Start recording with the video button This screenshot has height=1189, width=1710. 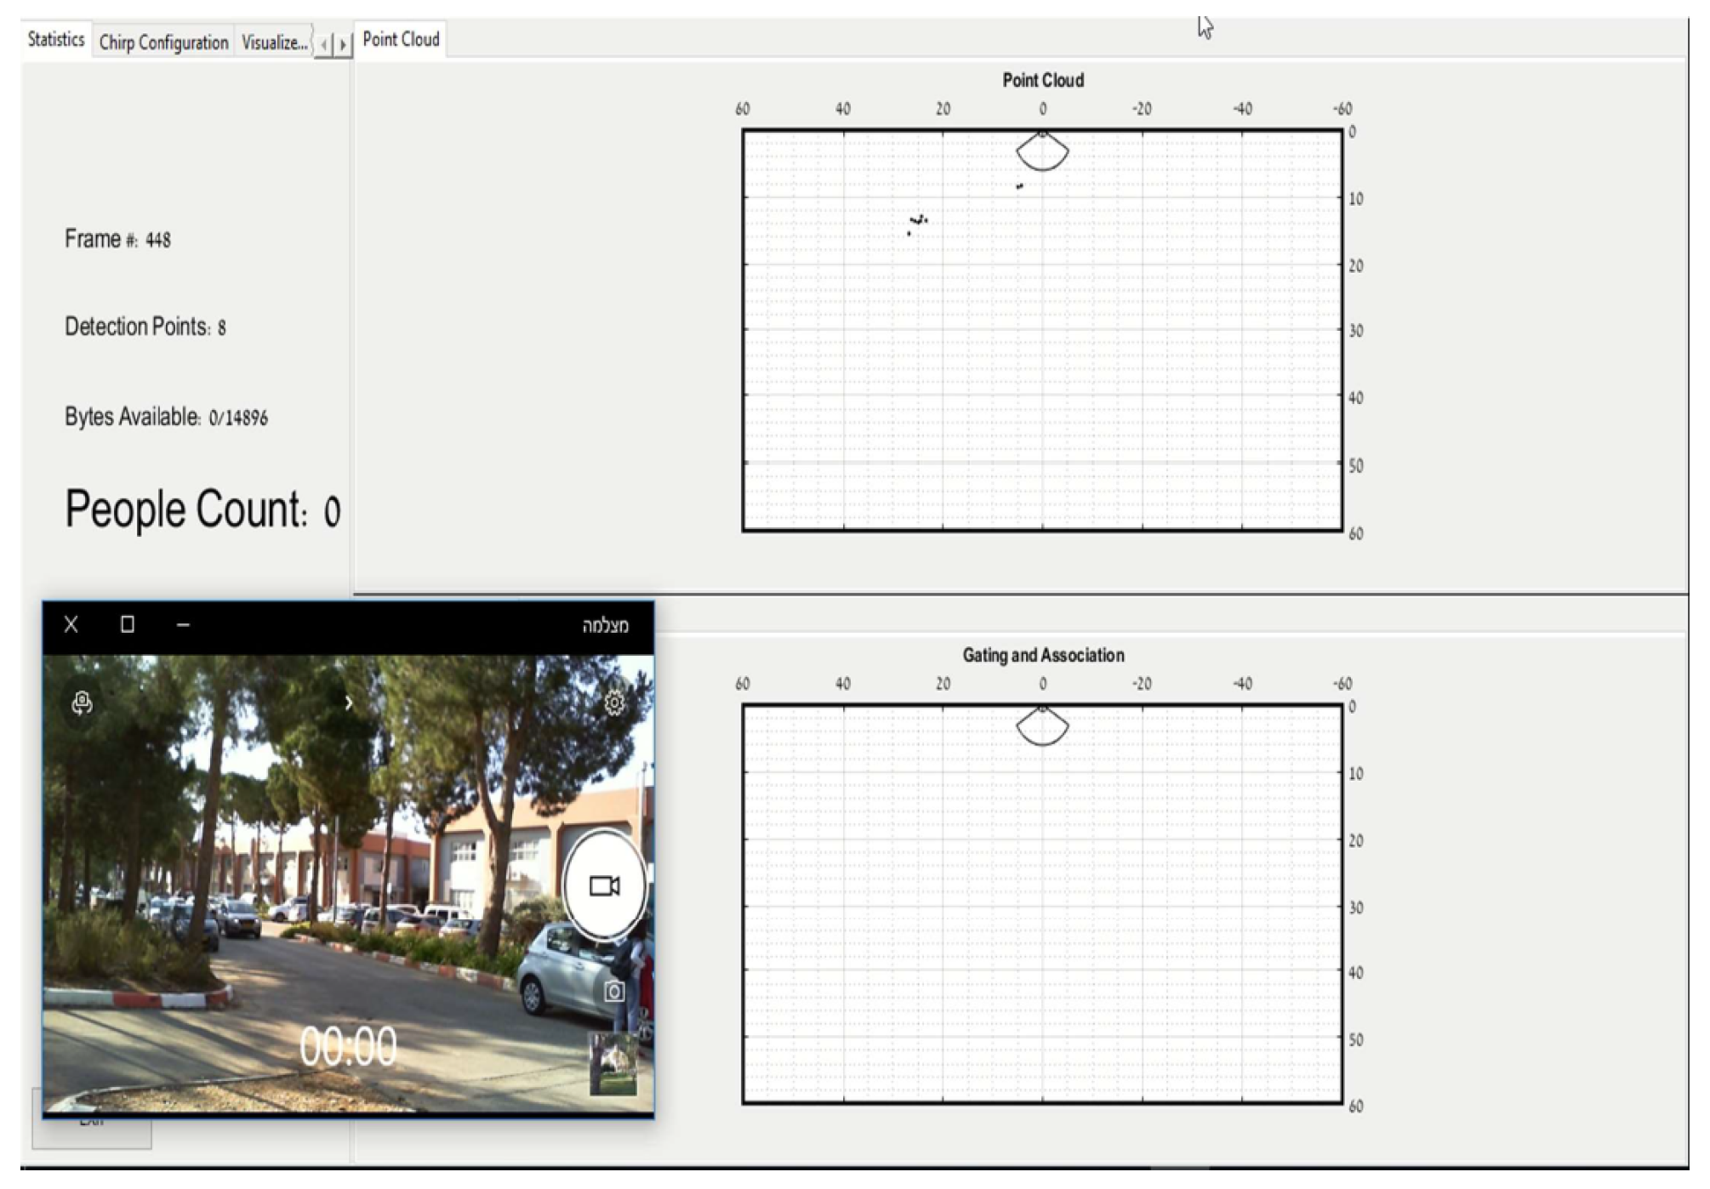(604, 885)
